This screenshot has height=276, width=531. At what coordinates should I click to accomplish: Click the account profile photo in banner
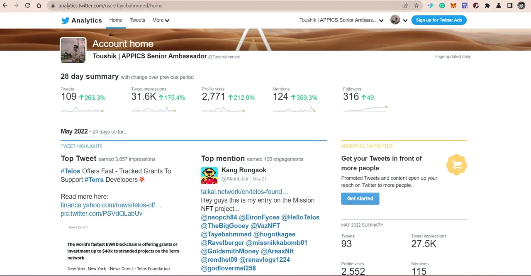coord(73,50)
